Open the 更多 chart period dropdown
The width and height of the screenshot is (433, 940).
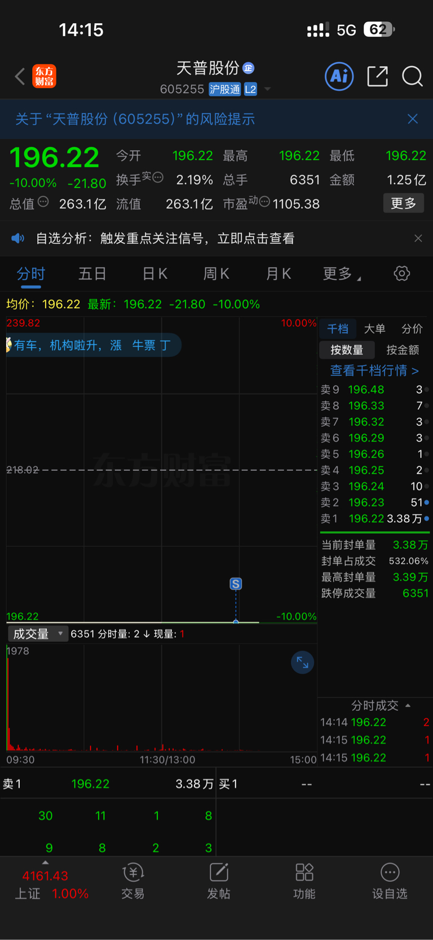342,274
